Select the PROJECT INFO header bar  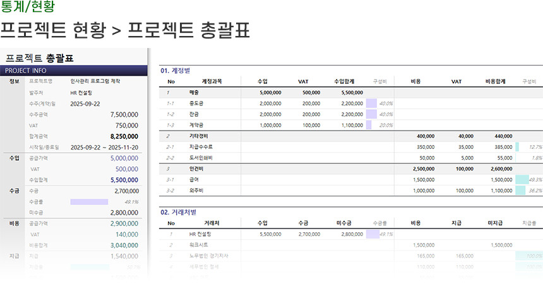point(75,71)
